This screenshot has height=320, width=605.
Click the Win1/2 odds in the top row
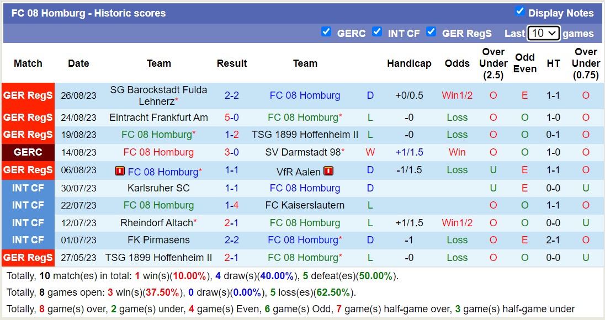(457, 95)
